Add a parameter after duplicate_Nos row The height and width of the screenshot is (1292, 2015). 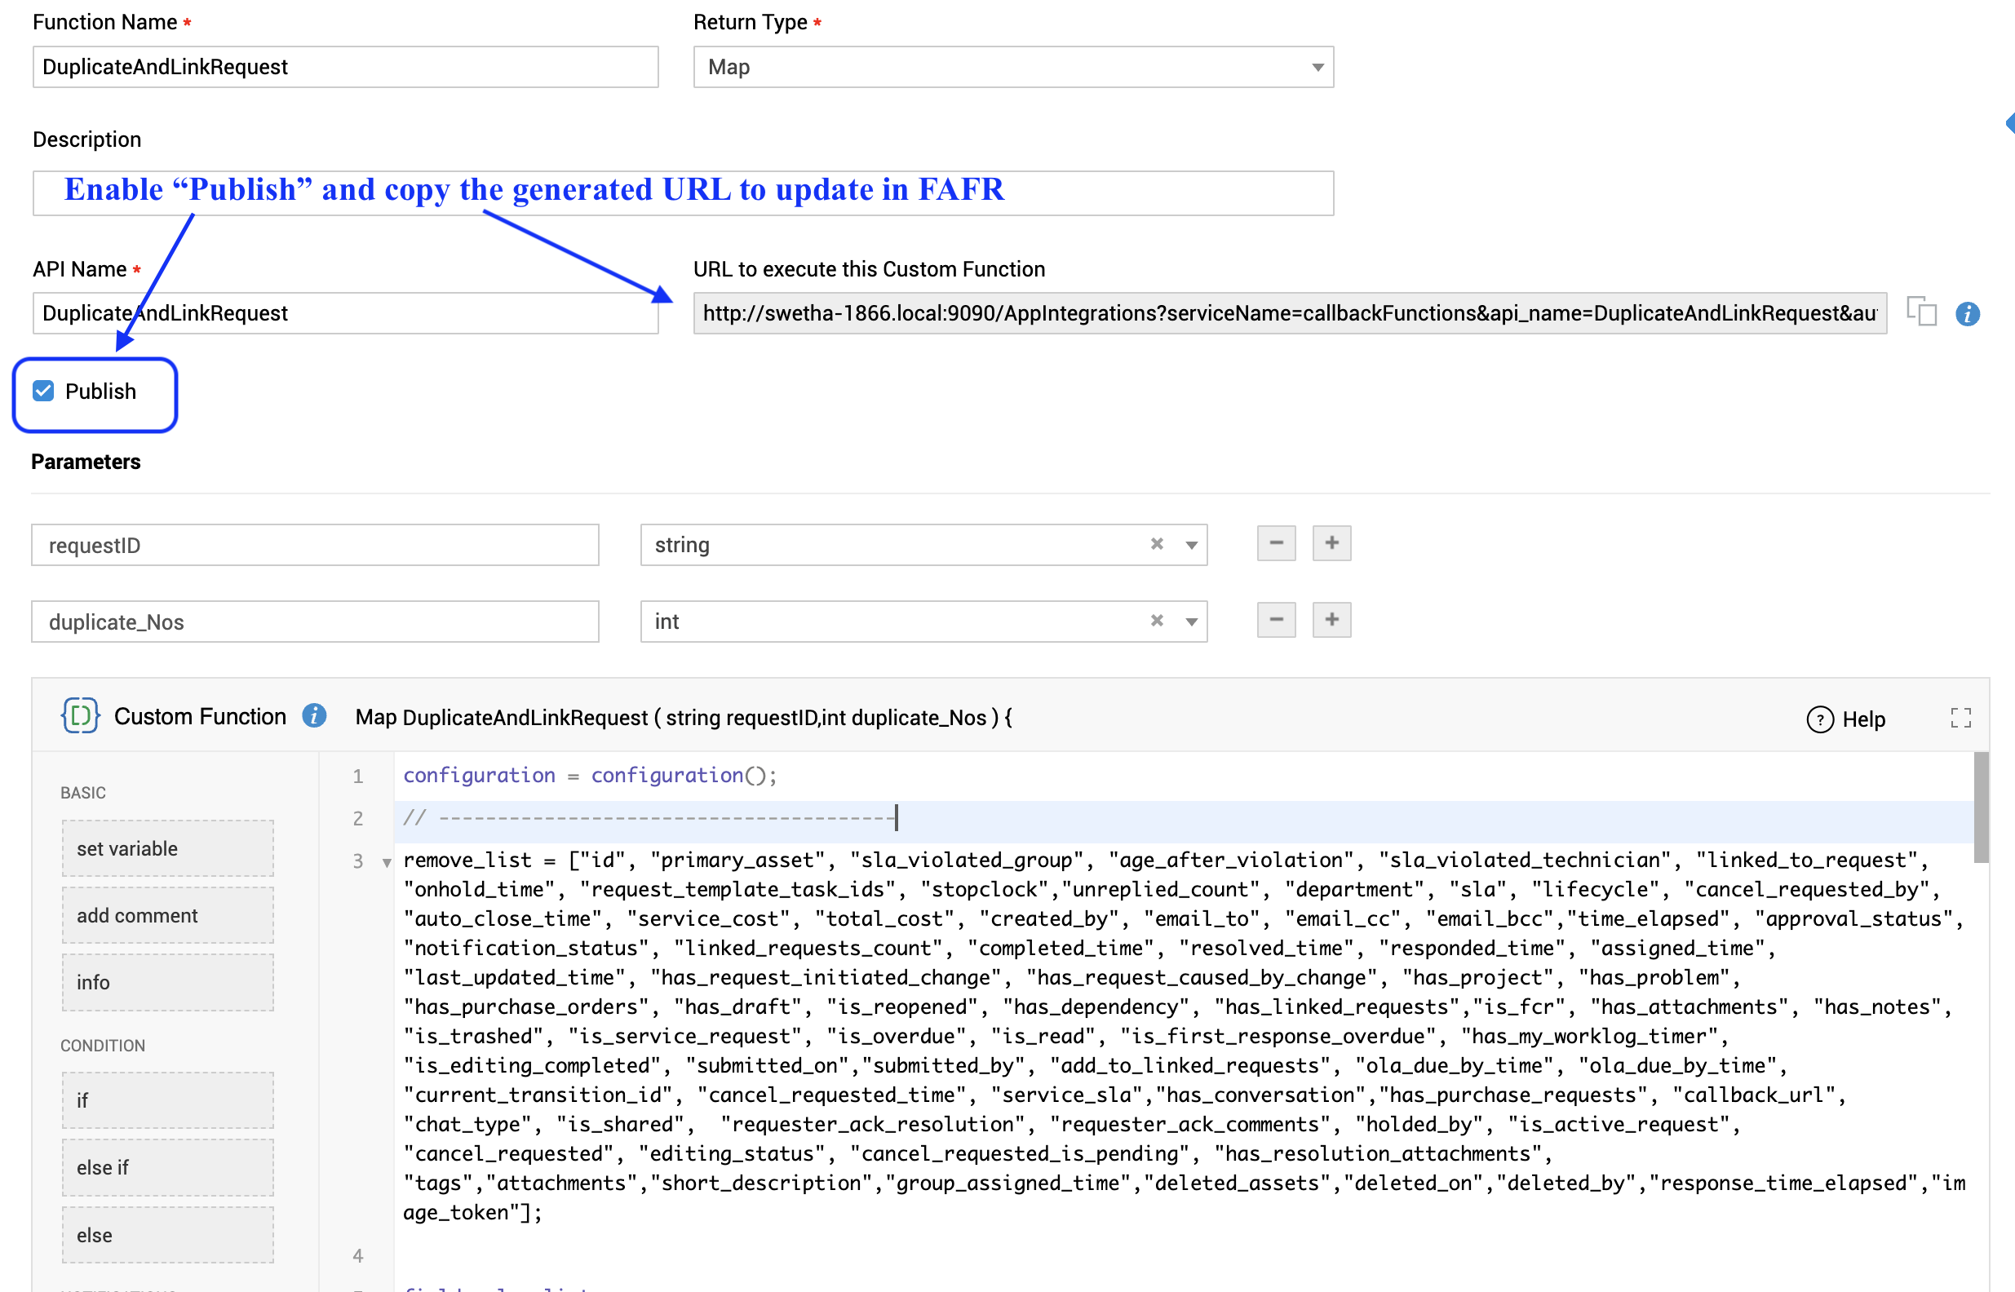(x=1331, y=620)
